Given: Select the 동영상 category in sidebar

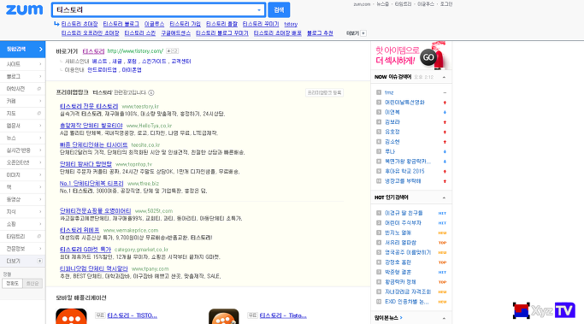Looking at the screenshot, I should click(x=22, y=199).
